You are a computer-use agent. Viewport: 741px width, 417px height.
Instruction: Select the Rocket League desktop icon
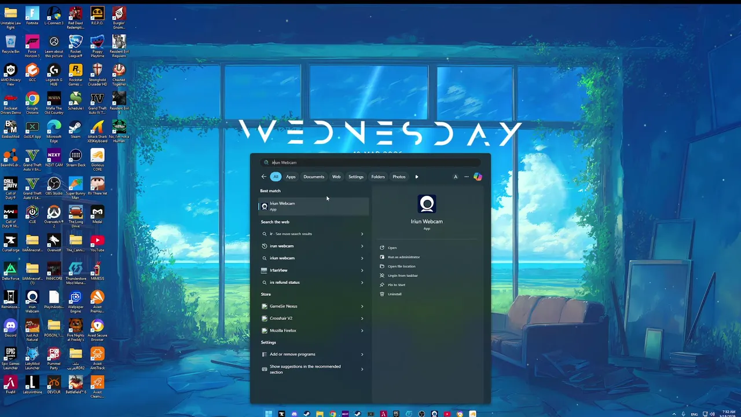[75, 46]
